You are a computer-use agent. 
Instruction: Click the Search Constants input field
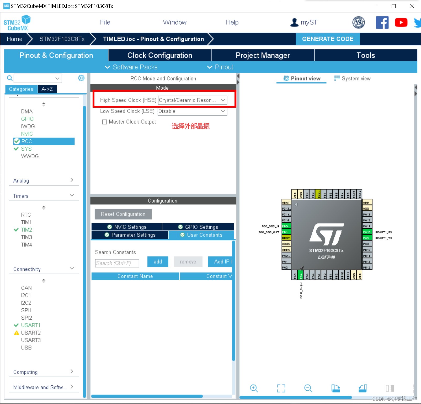coord(117,263)
